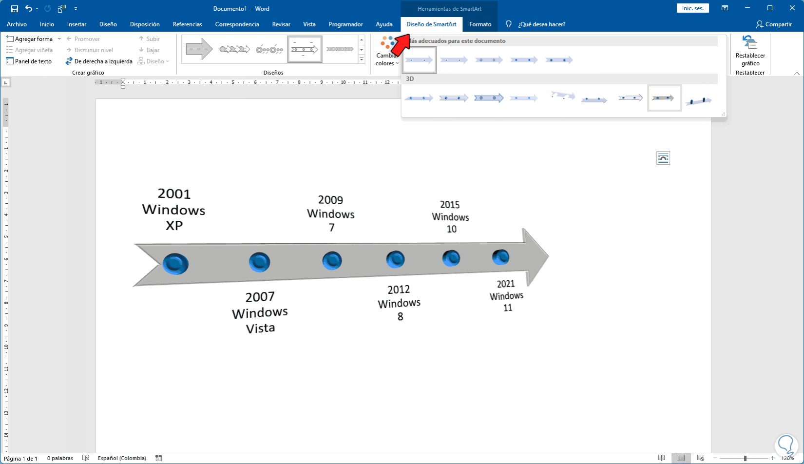The height and width of the screenshot is (464, 804).
Task: Click Restablecer gráfico button
Action: (x=750, y=51)
